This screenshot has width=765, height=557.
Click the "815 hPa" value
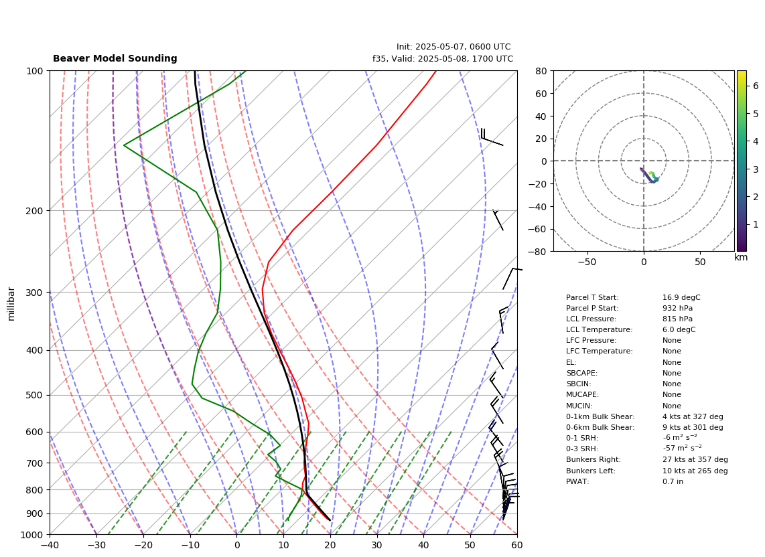coord(678,319)
